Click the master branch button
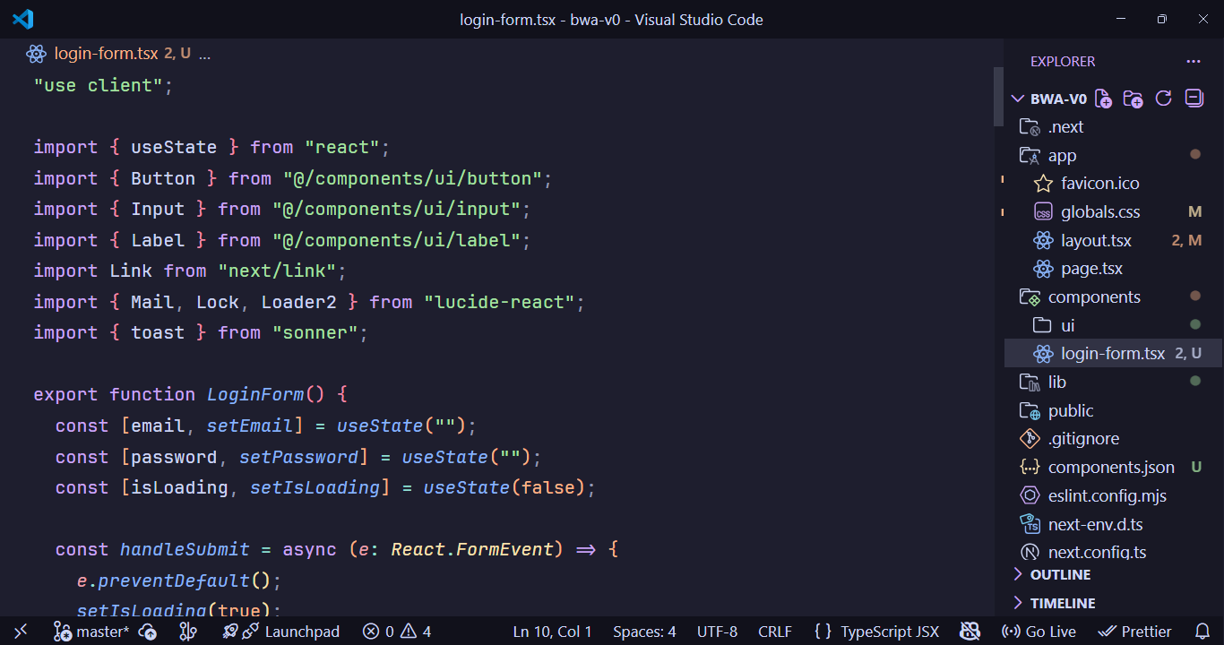The width and height of the screenshot is (1224, 645). click(91, 632)
